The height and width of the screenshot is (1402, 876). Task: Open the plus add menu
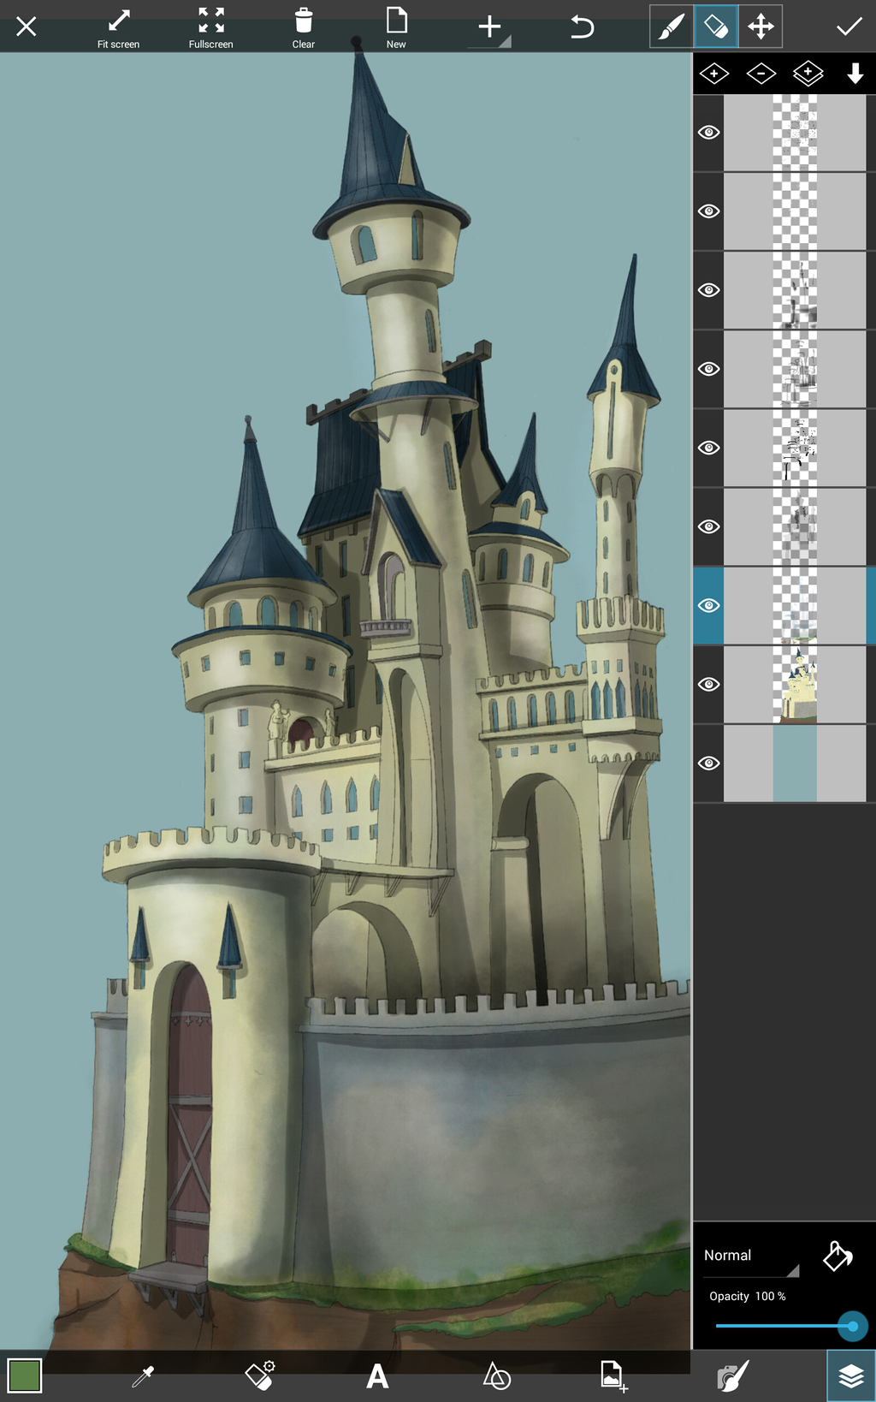click(x=489, y=27)
